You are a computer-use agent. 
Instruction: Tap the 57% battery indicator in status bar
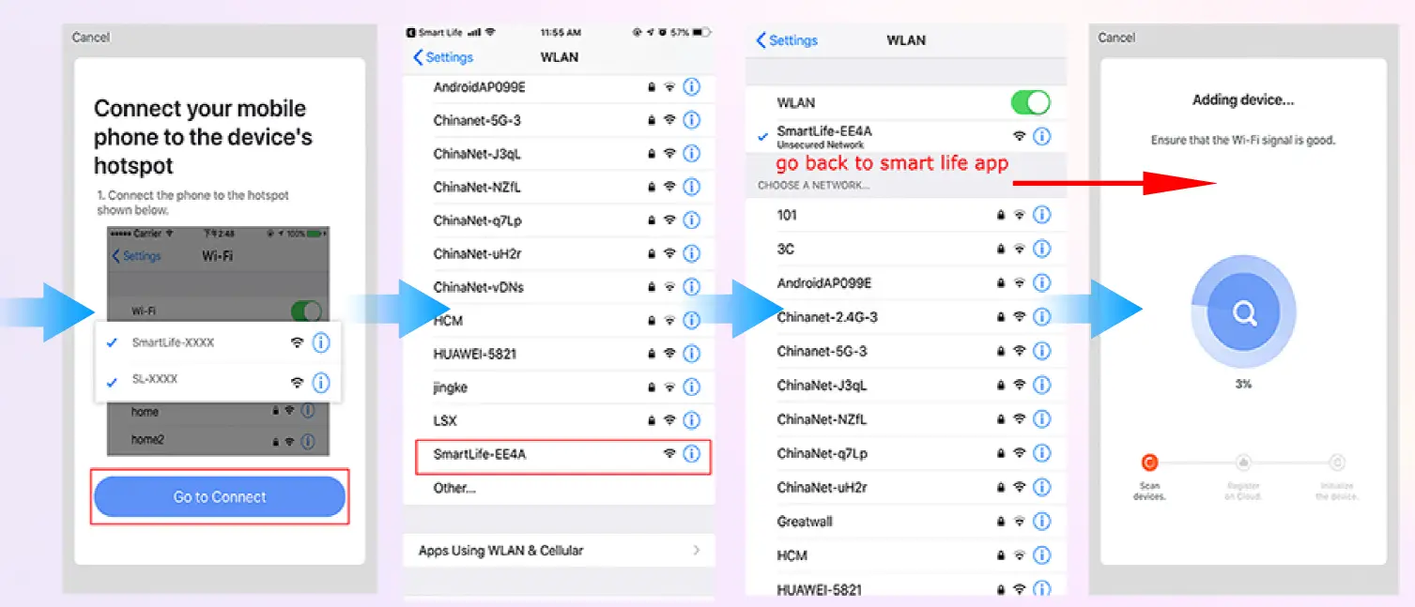pos(688,32)
